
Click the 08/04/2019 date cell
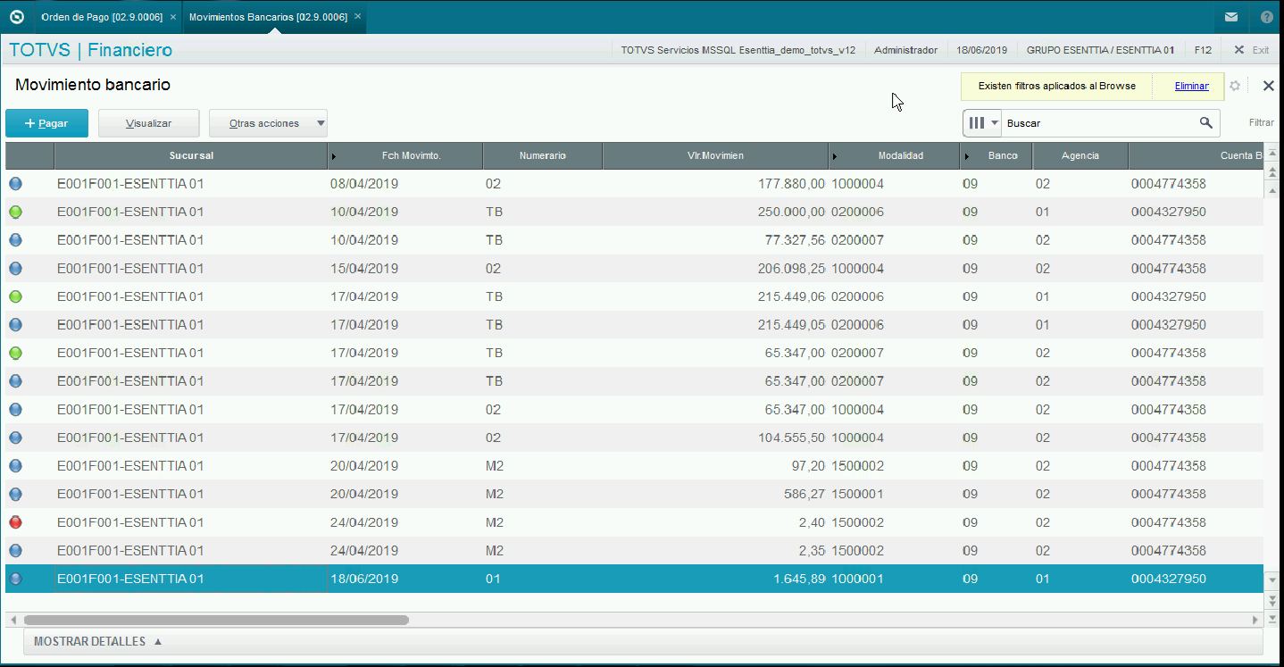click(x=405, y=184)
